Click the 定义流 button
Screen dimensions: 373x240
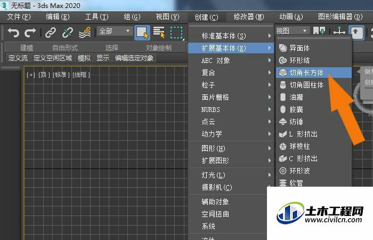tap(18, 58)
